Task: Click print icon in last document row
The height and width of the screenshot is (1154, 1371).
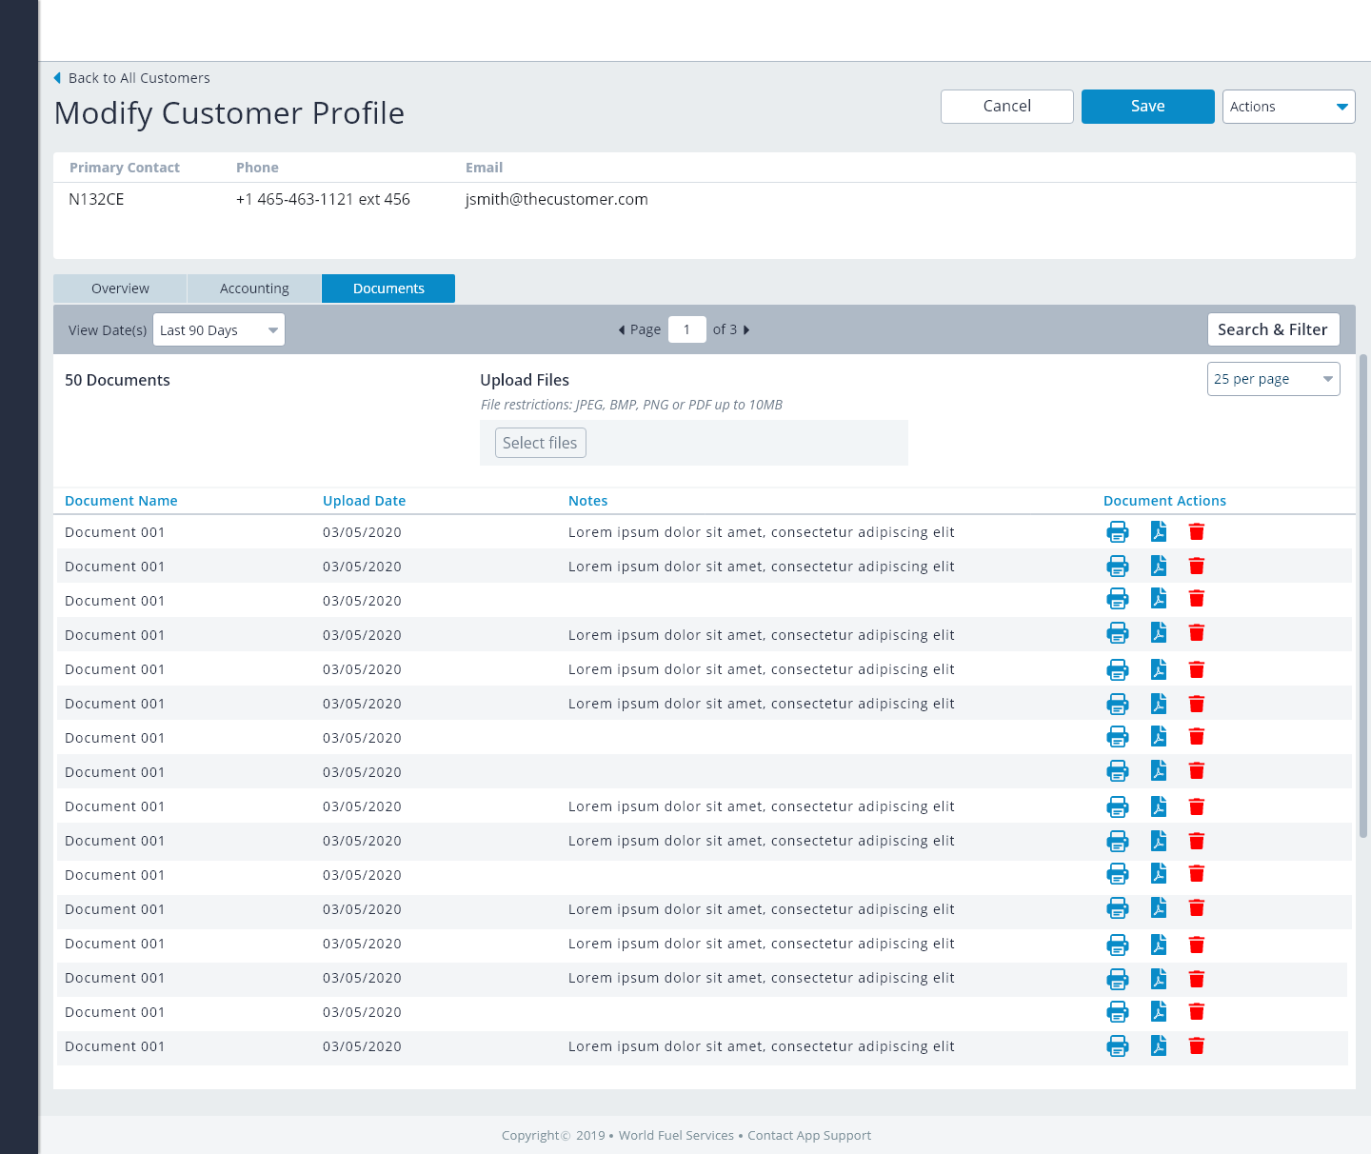Action: click(x=1117, y=1046)
